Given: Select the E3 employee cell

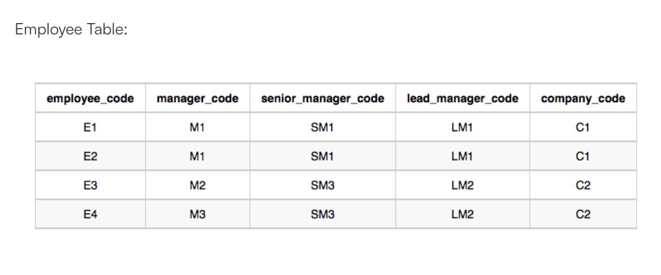Looking at the screenshot, I should [90, 185].
